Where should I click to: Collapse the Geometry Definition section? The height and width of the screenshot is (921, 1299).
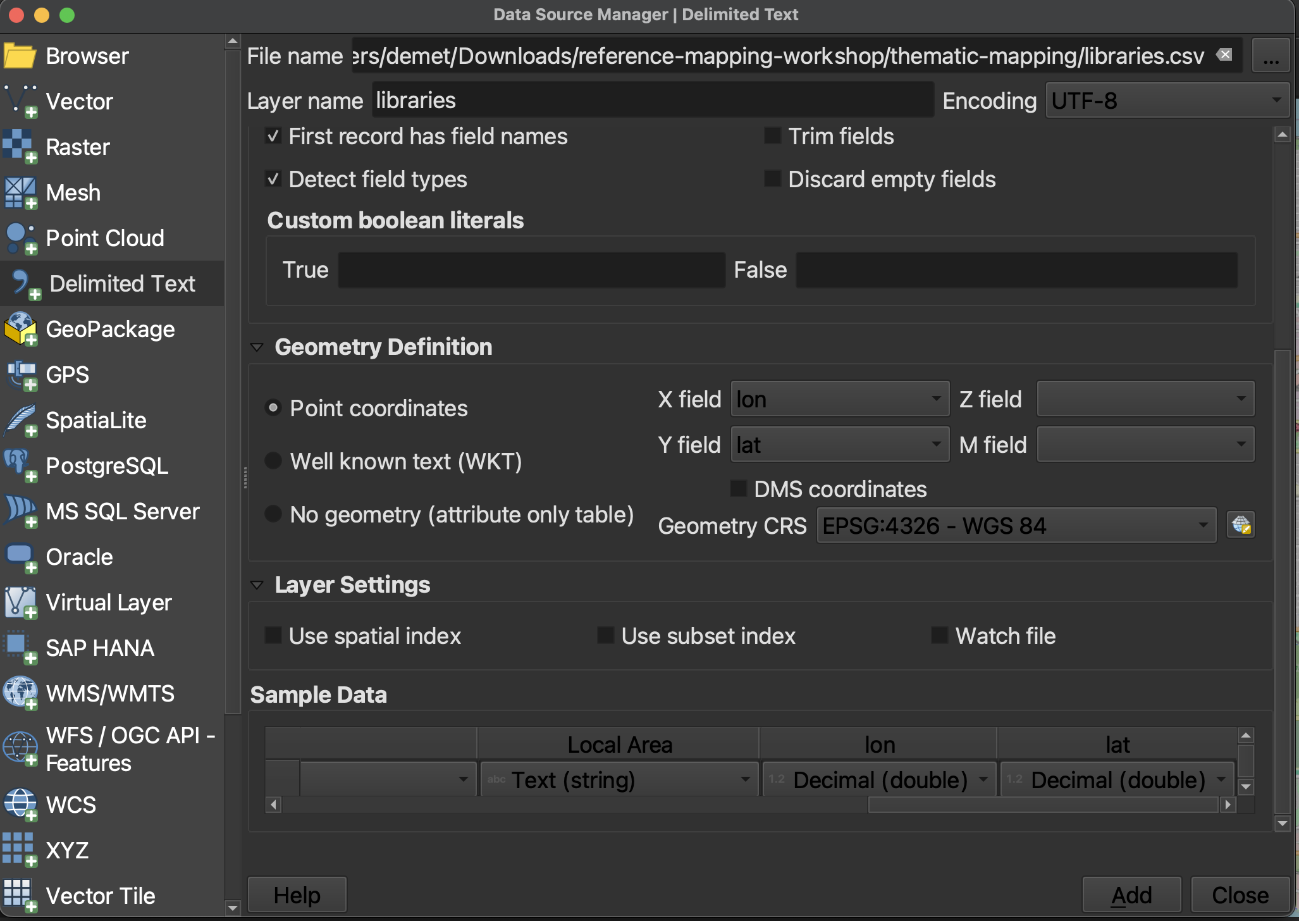[x=257, y=347]
